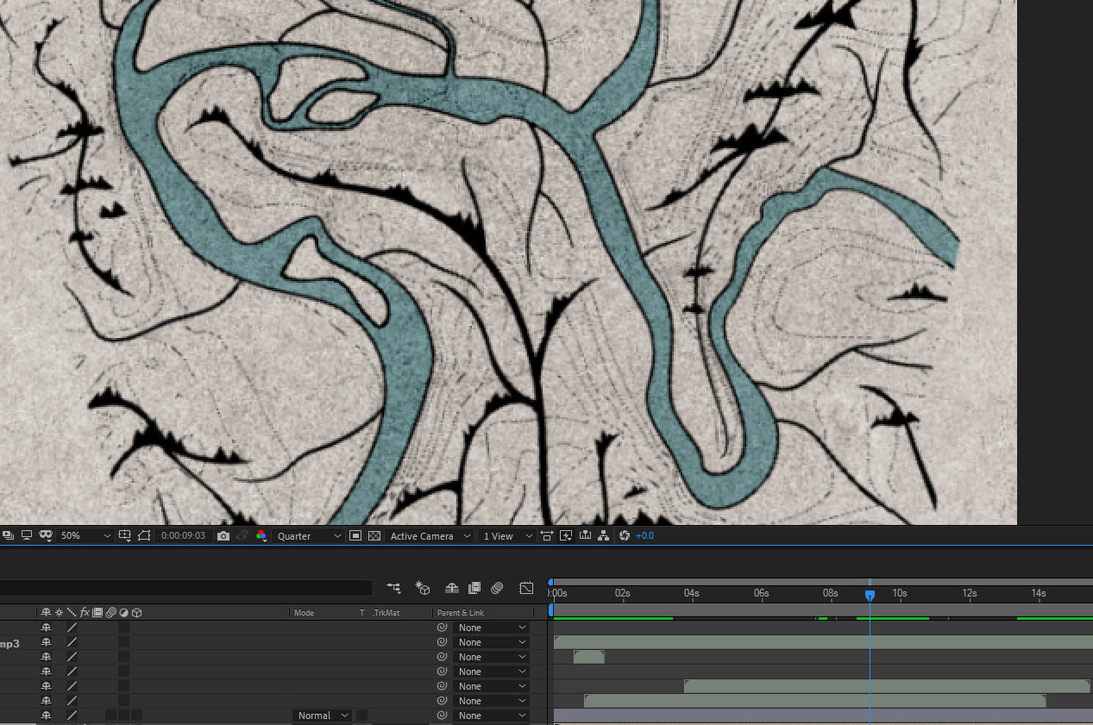
Task: Open the Active Camera 3D view dropdown
Action: 430,535
